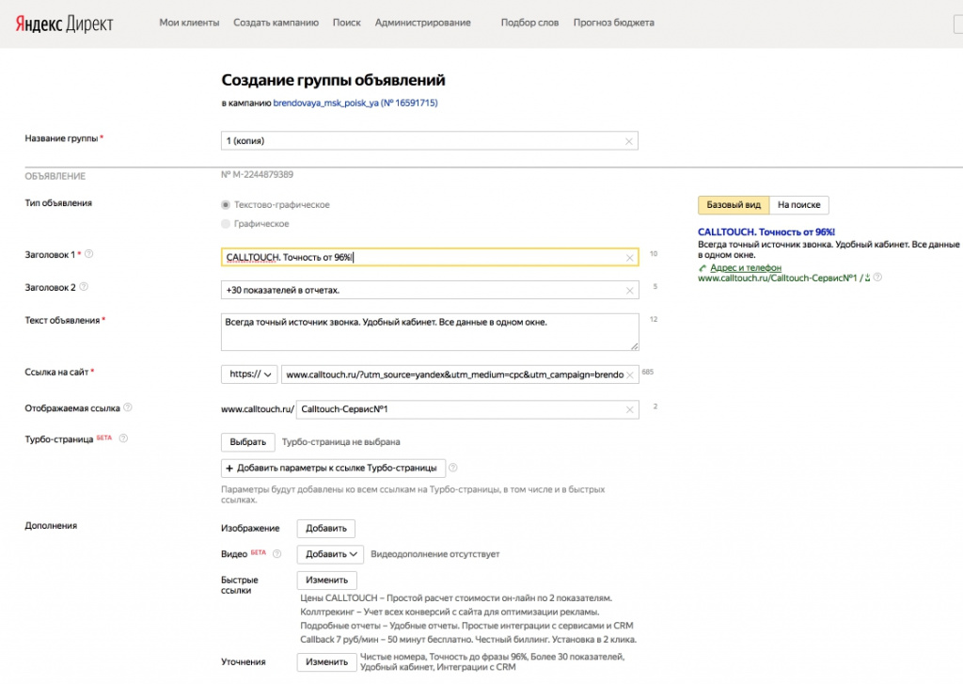Screen dimensions: 963x684
Task: Click quick link line starting Подробные отчеты
Action: 466,626
